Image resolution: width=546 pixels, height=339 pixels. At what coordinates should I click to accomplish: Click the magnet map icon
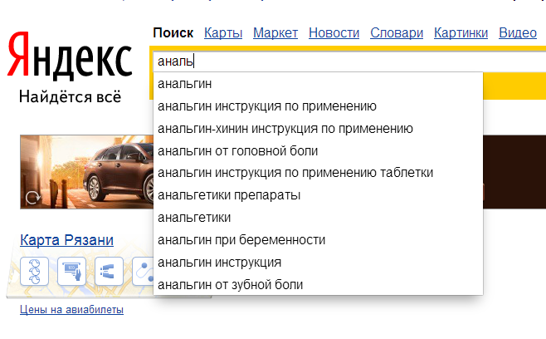(110, 270)
